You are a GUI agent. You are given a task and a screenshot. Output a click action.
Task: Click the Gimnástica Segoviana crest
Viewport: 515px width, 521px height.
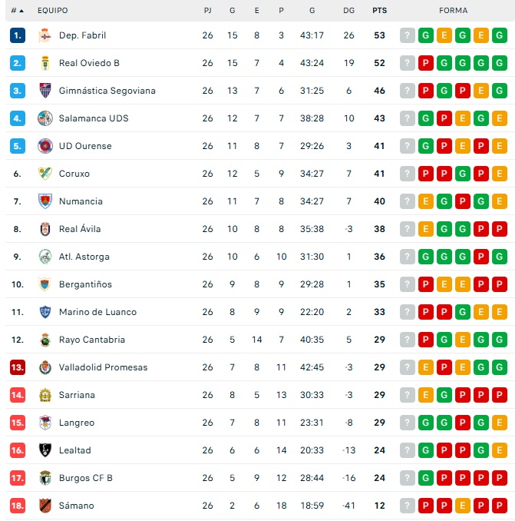45,91
